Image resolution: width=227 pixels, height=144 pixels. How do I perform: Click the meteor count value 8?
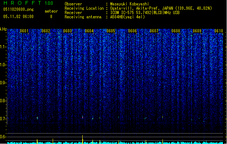[x=51, y=17]
